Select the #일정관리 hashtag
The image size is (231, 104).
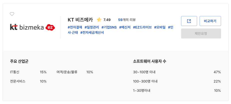(92, 27)
